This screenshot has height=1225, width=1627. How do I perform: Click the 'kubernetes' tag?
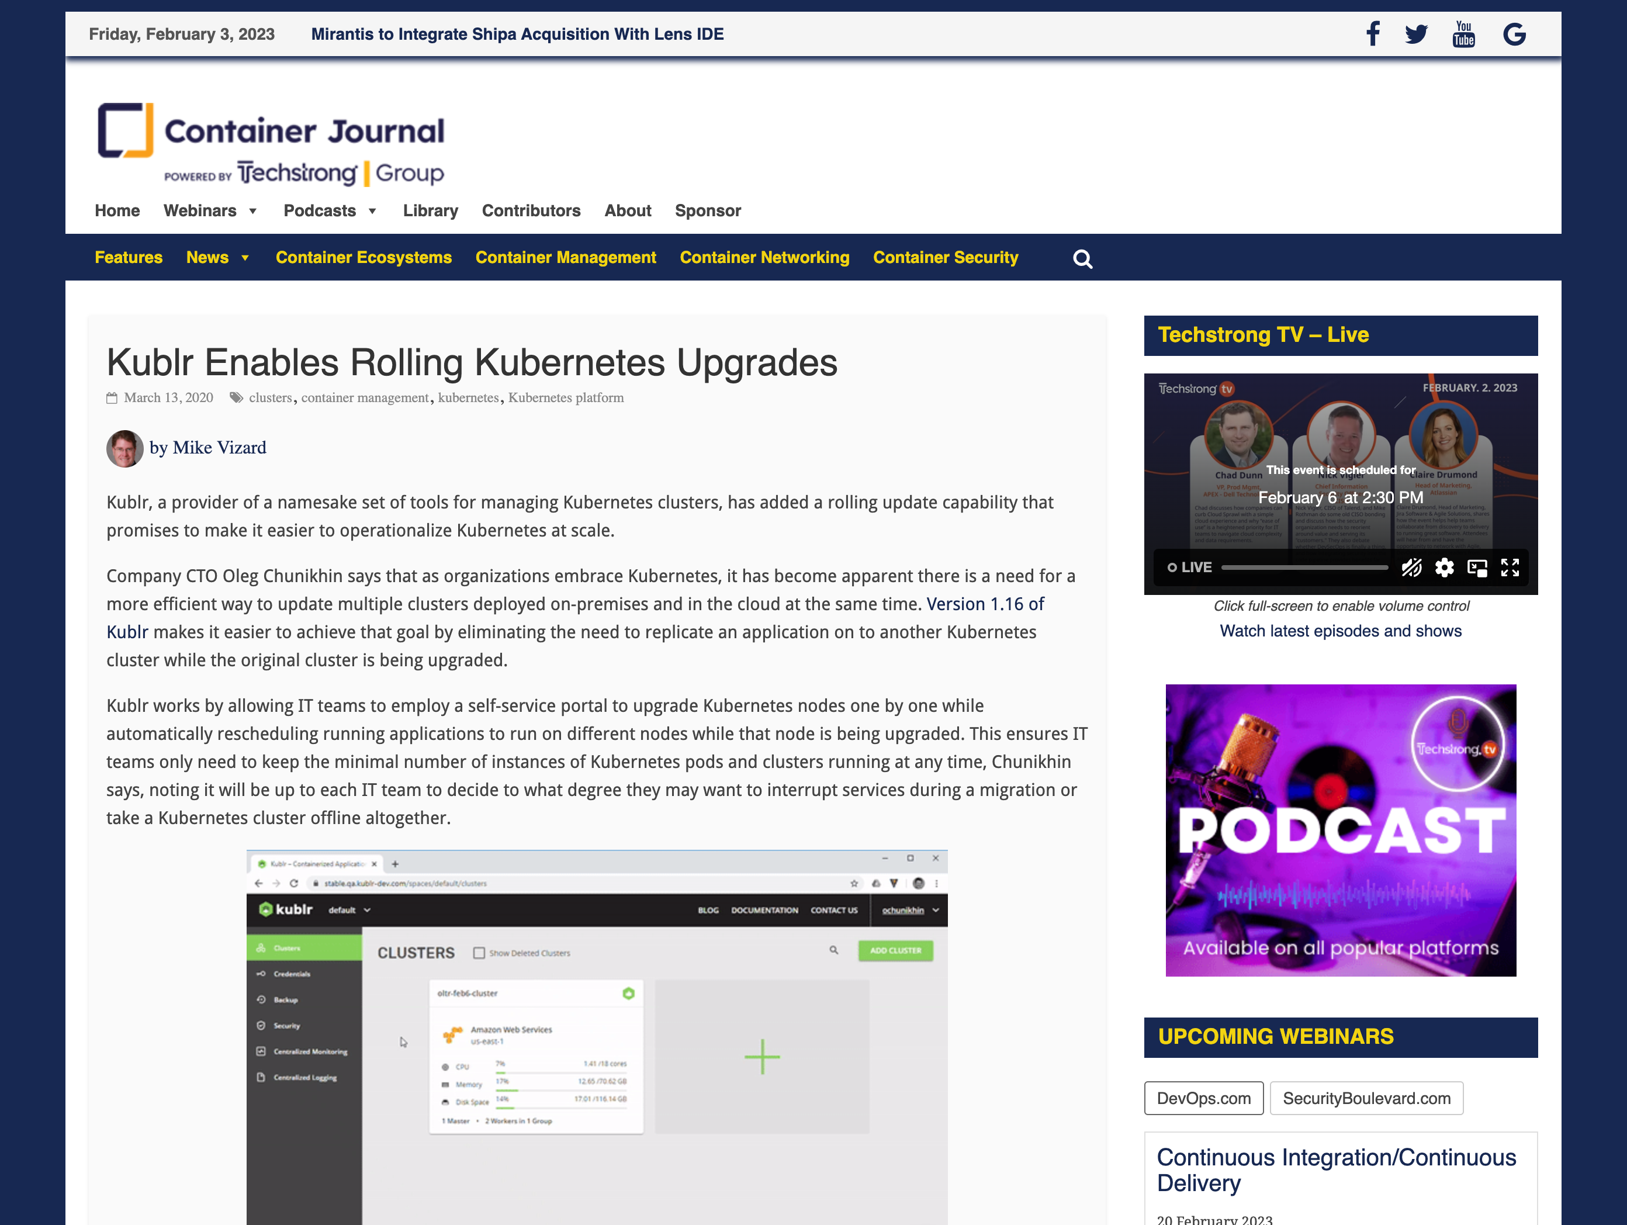pos(469,397)
